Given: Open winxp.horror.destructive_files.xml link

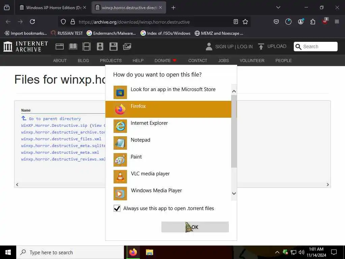Looking at the screenshot, I should point(61,139).
